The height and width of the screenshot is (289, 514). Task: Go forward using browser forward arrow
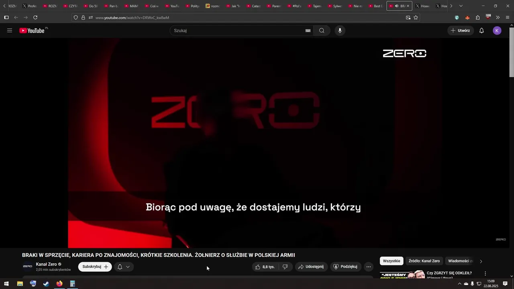[26, 17]
